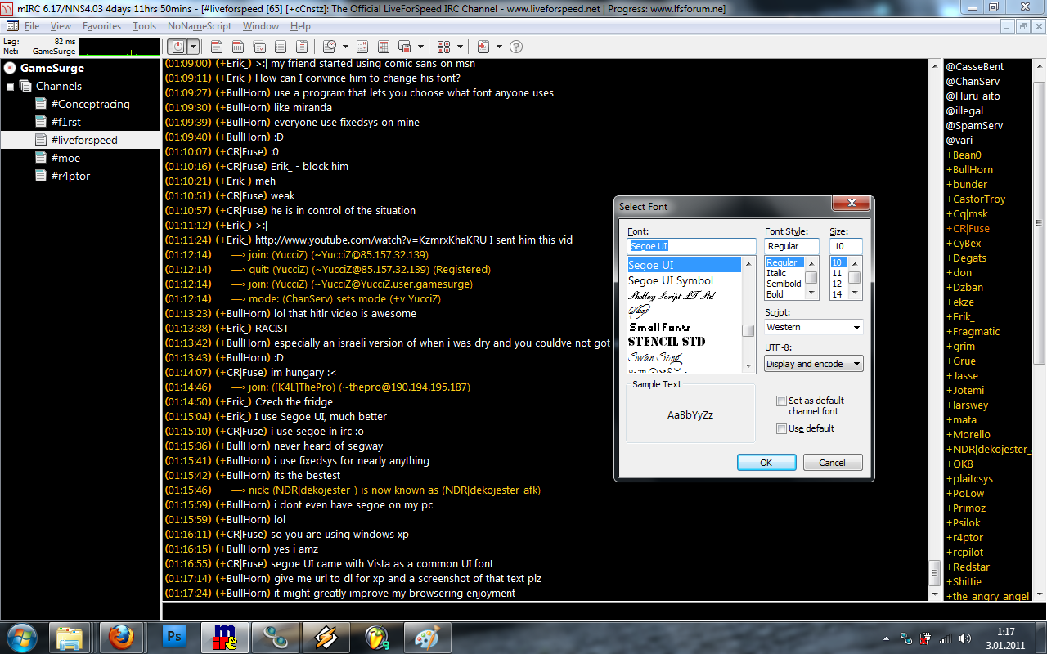Cancel the Select Font dialog
This screenshot has height=654, width=1047.
pyautogui.click(x=832, y=463)
